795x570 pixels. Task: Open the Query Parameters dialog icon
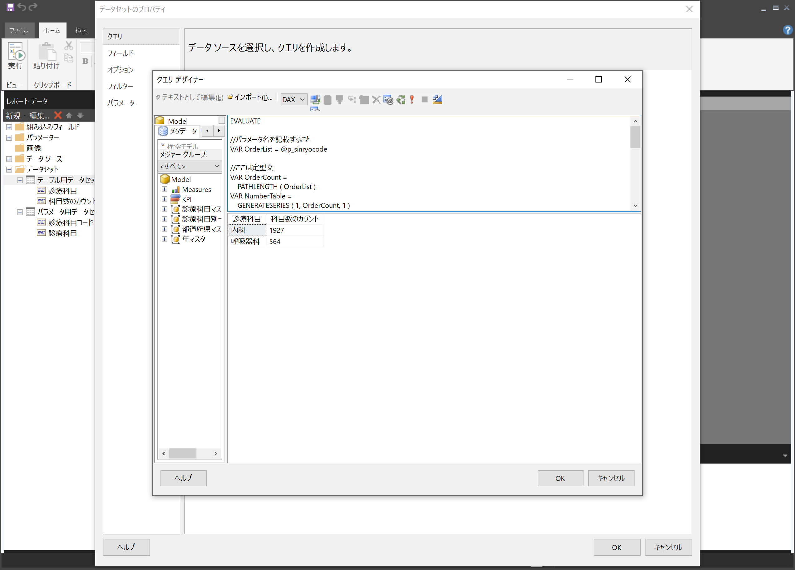pyautogui.click(x=388, y=100)
